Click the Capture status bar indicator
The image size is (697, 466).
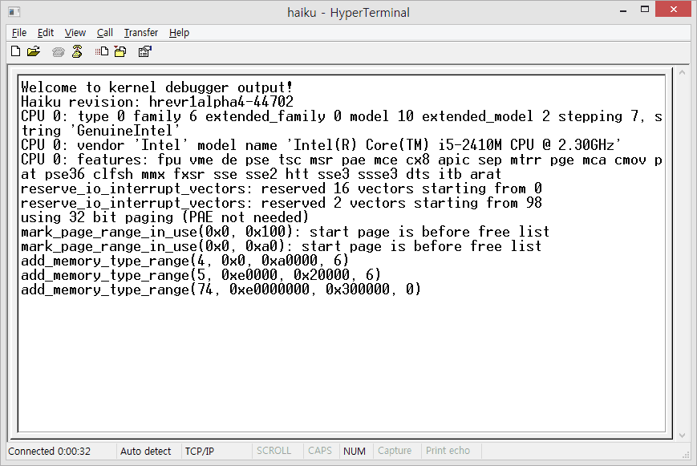click(395, 452)
